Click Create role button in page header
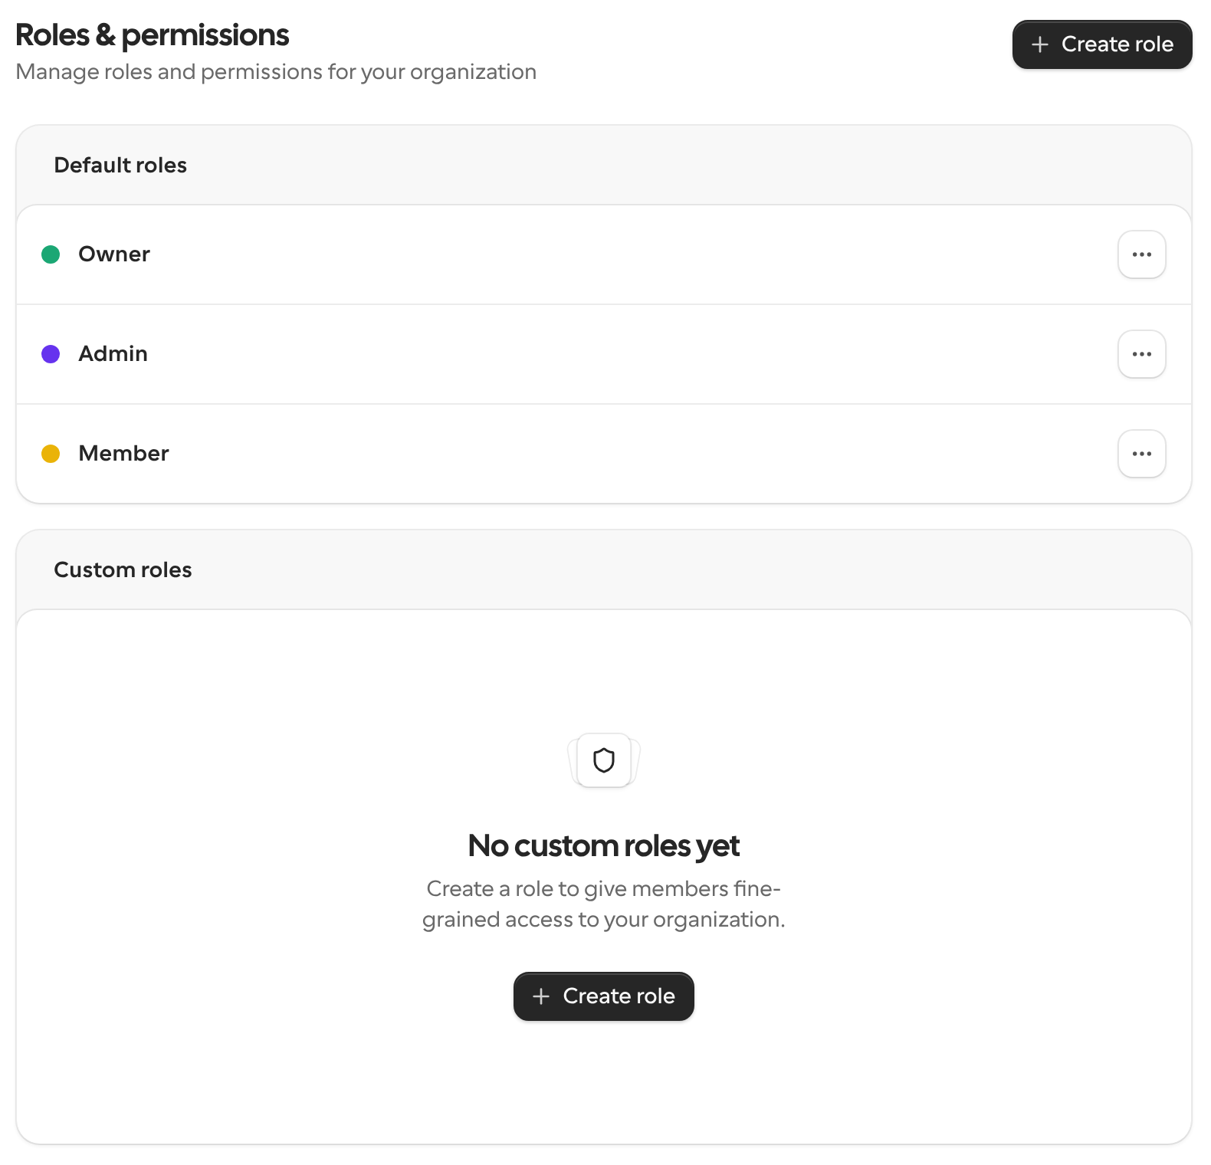The width and height of the screenshot is (1211, 1165). pyautogui.click(x=1102, y=44)
